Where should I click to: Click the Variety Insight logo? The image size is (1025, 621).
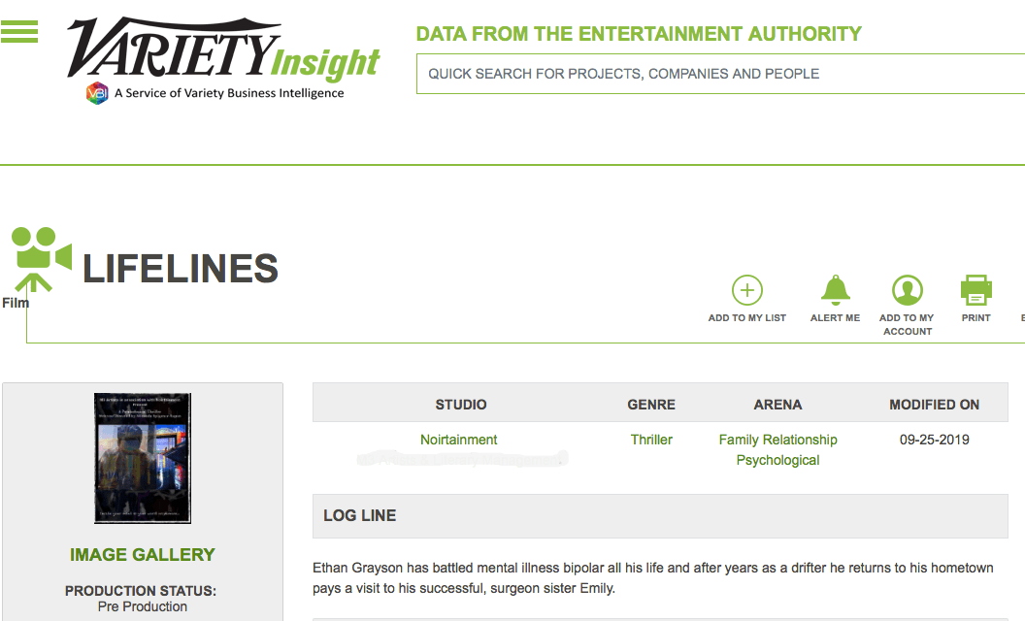pos(223,50)
